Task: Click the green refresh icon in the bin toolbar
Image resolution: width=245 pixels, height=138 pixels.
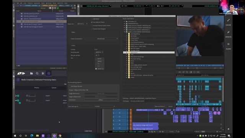Action: coord(58,8)
